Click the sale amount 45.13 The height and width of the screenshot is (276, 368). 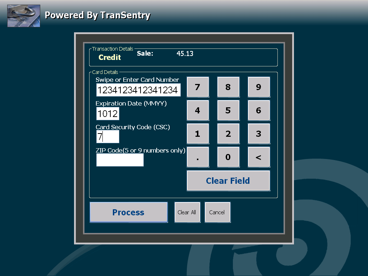coord(185,53)
